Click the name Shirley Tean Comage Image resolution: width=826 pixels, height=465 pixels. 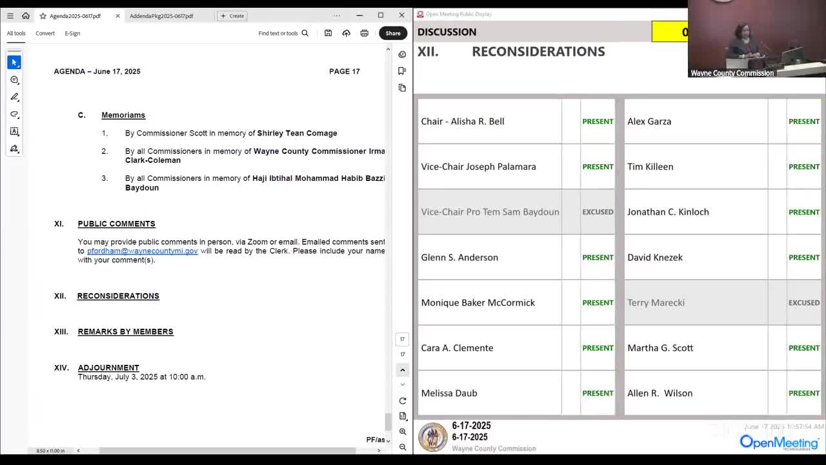297,133
